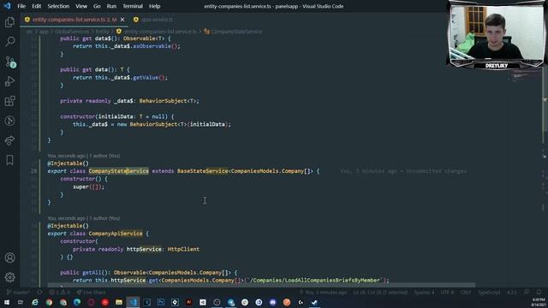Image resolution: width=548 pixels, height=308 pixels.
Task: Click TypeScript language mode in status bar
Action: click(x=489, y=292)
